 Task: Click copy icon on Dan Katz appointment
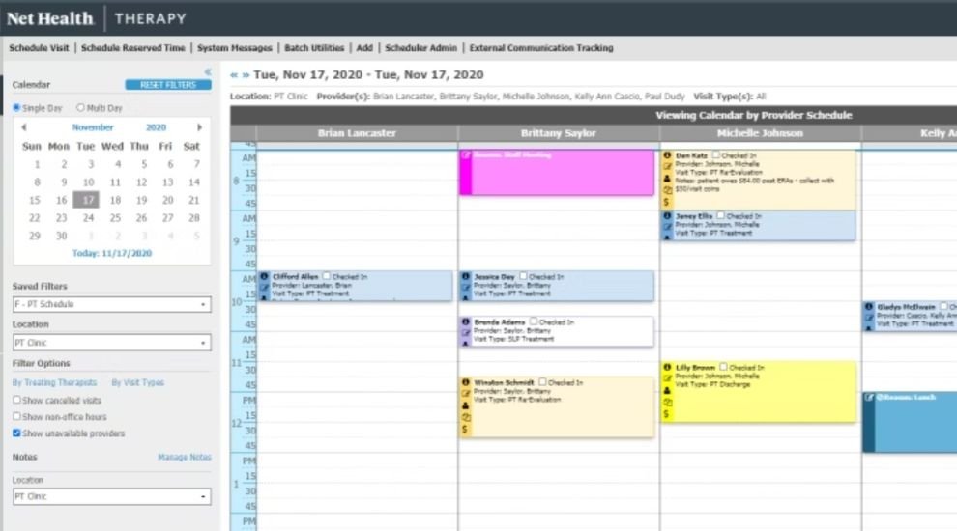667,191
